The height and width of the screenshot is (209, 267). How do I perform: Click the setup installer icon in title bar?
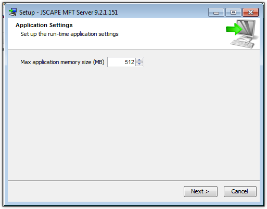tap(12, 12)
